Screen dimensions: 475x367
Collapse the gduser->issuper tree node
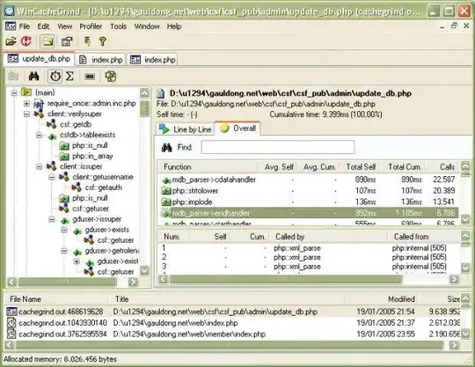pyautogui.click(x=52, y=219)
